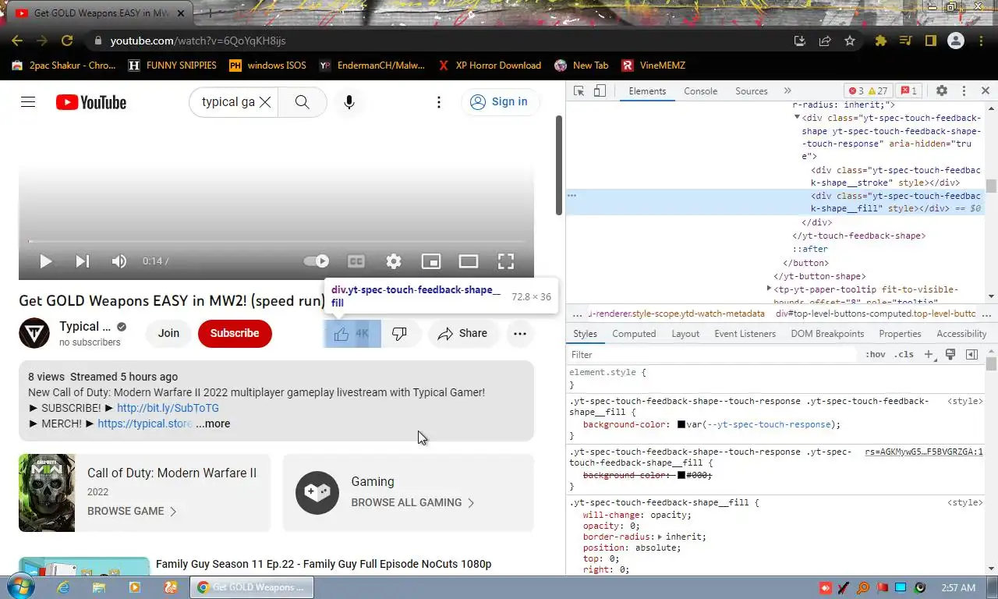The image size is (998, 599).
Task: Seek on the video progress bar
Action: point(276,241)
